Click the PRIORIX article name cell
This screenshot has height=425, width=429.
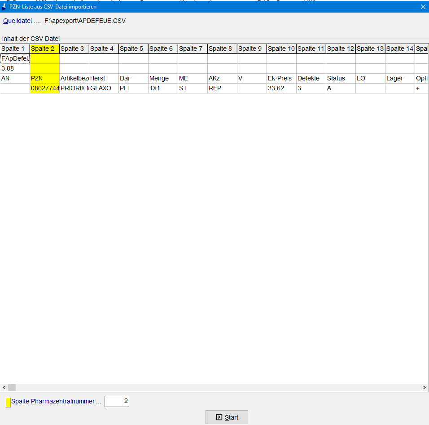[x=74, y=89]
